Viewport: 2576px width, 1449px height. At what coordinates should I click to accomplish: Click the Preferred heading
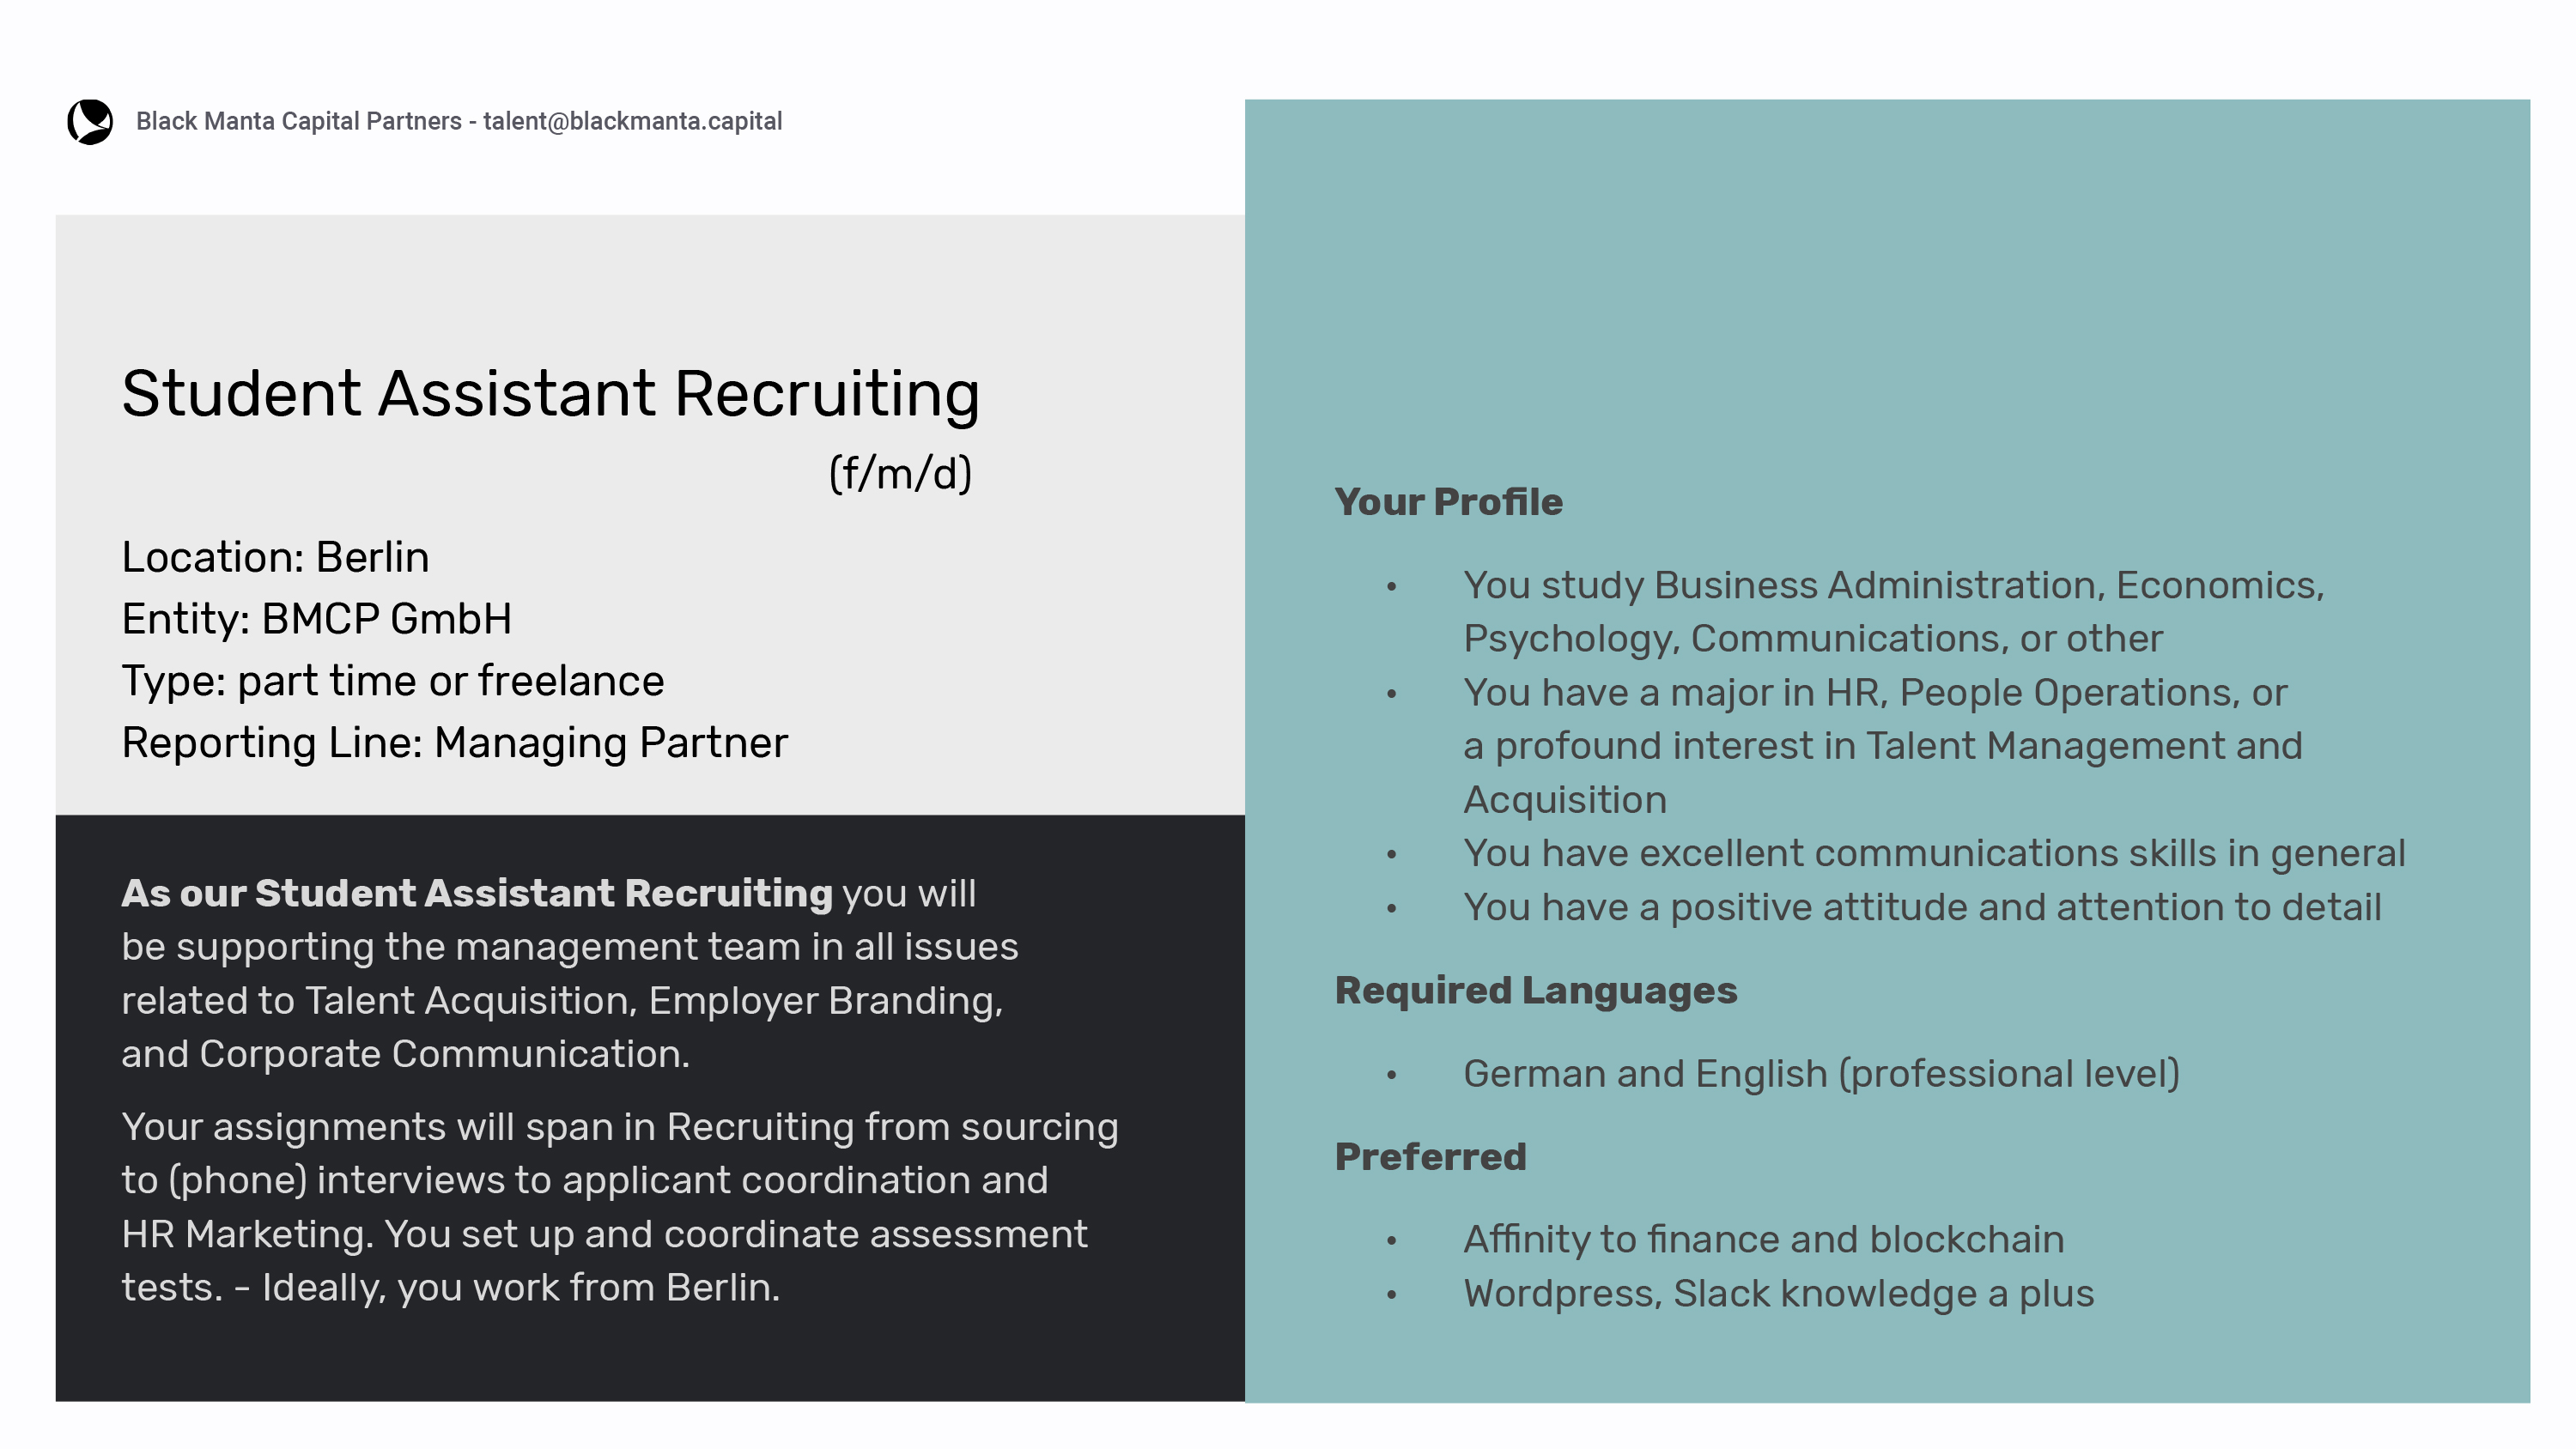pos(1430,1157)
